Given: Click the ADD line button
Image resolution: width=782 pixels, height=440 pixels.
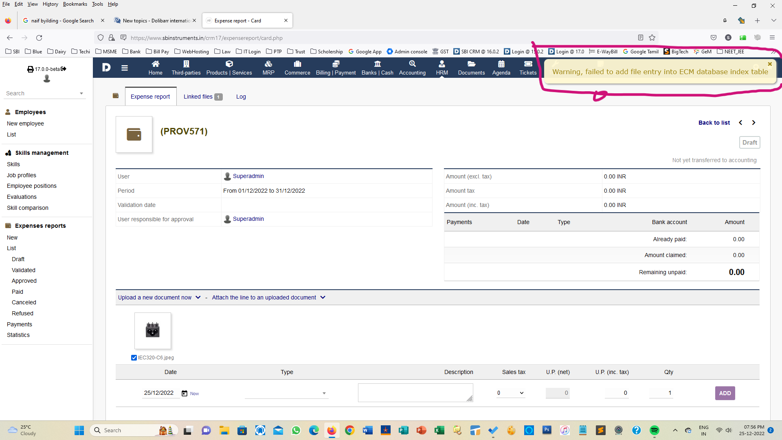Looking at the screenshot, I should point(725,393).
